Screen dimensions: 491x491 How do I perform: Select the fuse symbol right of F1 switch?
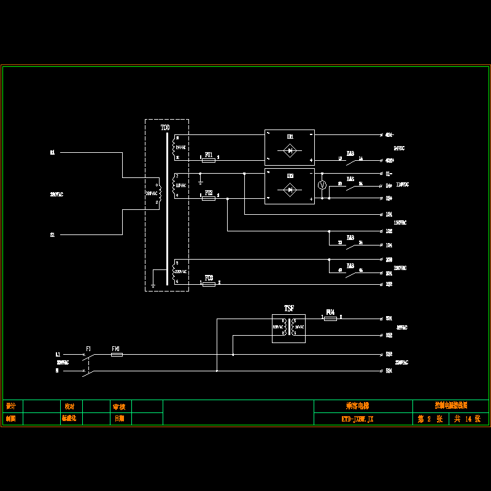(117, 355)
